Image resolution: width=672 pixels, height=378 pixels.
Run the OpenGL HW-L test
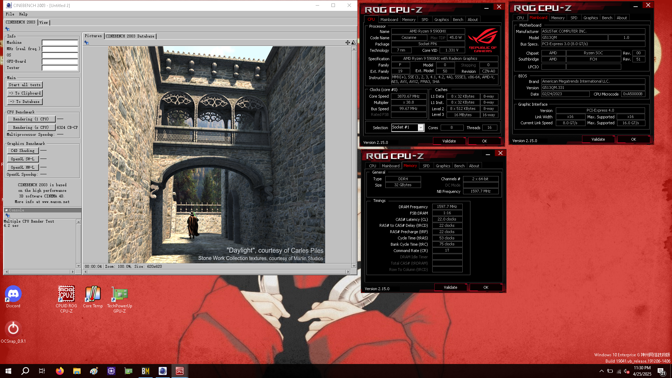click(23, 167)
